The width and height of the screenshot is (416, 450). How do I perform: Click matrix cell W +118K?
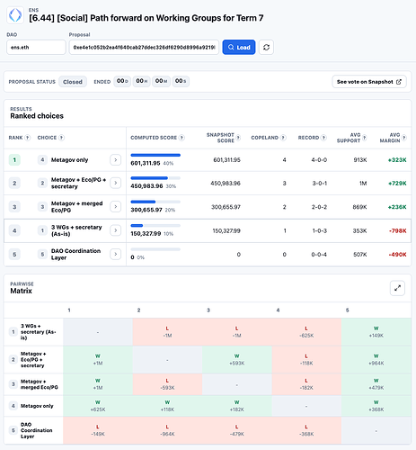click(167, 406)
